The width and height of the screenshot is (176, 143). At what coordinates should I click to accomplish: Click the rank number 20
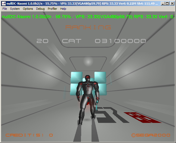pyautogui.click(x=42, y=41)
